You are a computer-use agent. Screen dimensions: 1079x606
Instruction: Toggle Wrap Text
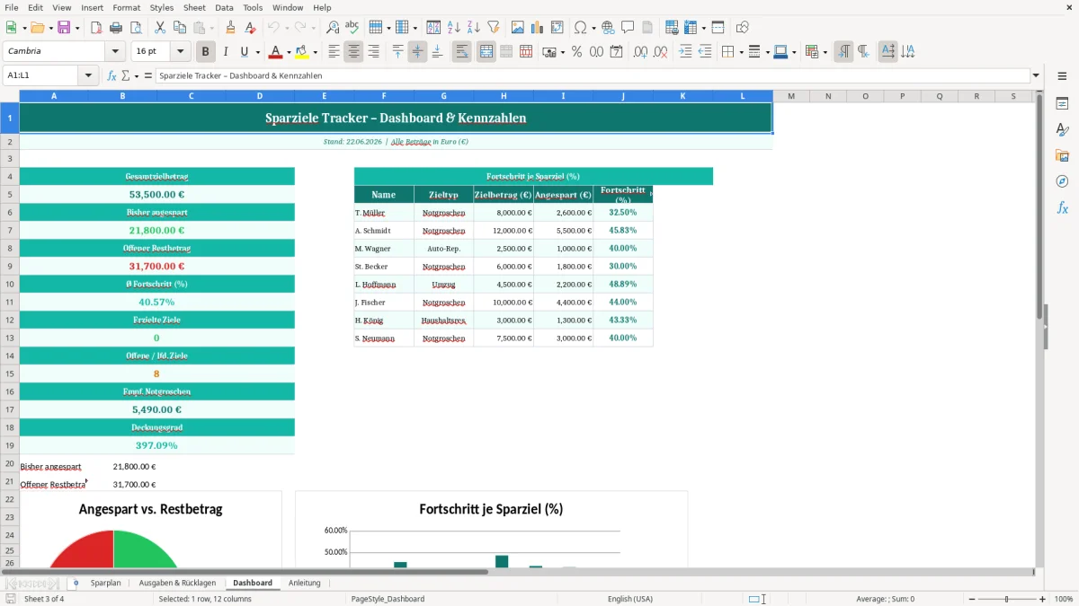461,52
